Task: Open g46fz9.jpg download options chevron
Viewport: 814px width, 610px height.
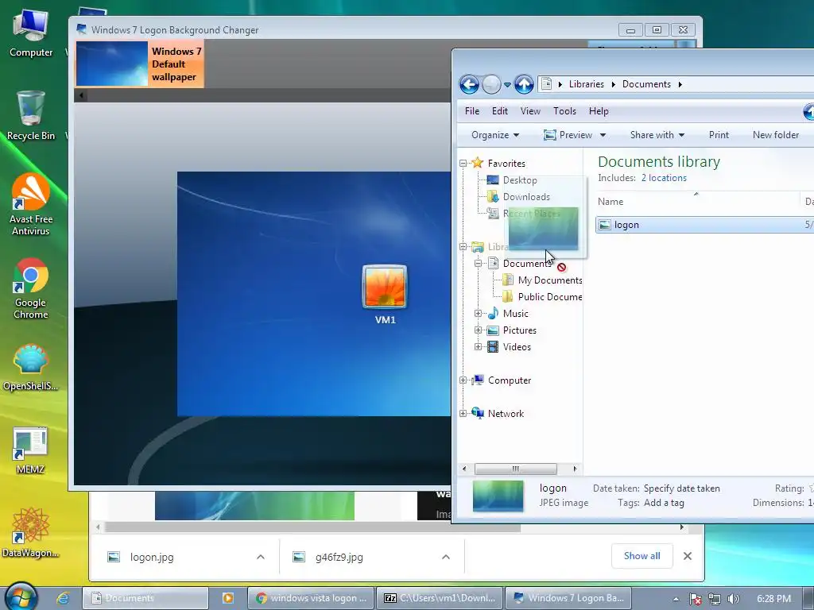Action: tap(445, 557)
